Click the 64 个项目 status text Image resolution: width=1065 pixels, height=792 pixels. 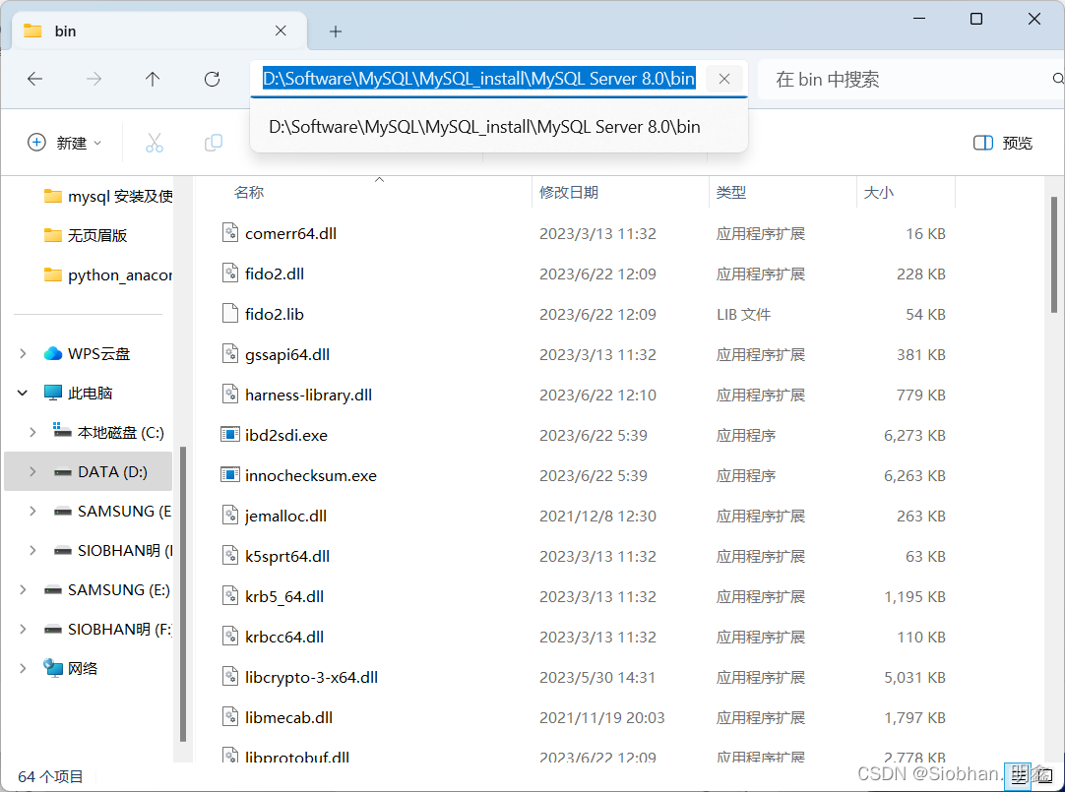(50, 776)
